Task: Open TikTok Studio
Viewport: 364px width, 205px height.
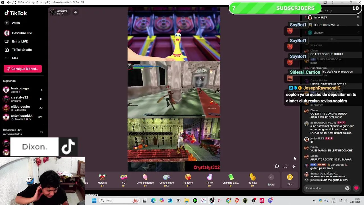Action: click(x=18, y=50)
